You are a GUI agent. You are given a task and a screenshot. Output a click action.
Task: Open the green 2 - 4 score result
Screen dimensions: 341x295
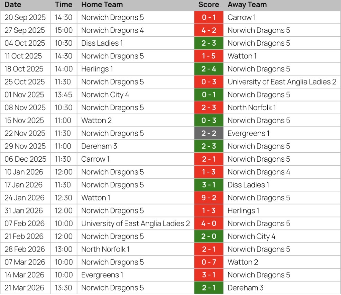209,69
